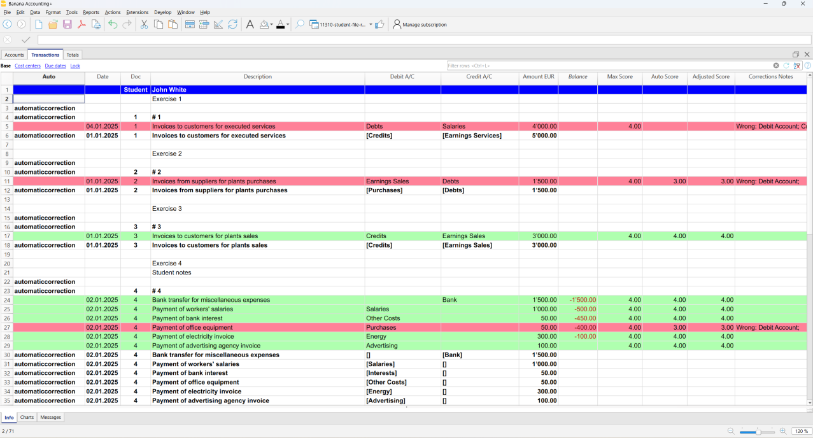Redo the last undone action
Image resolution: width=813 pixels, height=438 pixels.
[x=127, y=24]
